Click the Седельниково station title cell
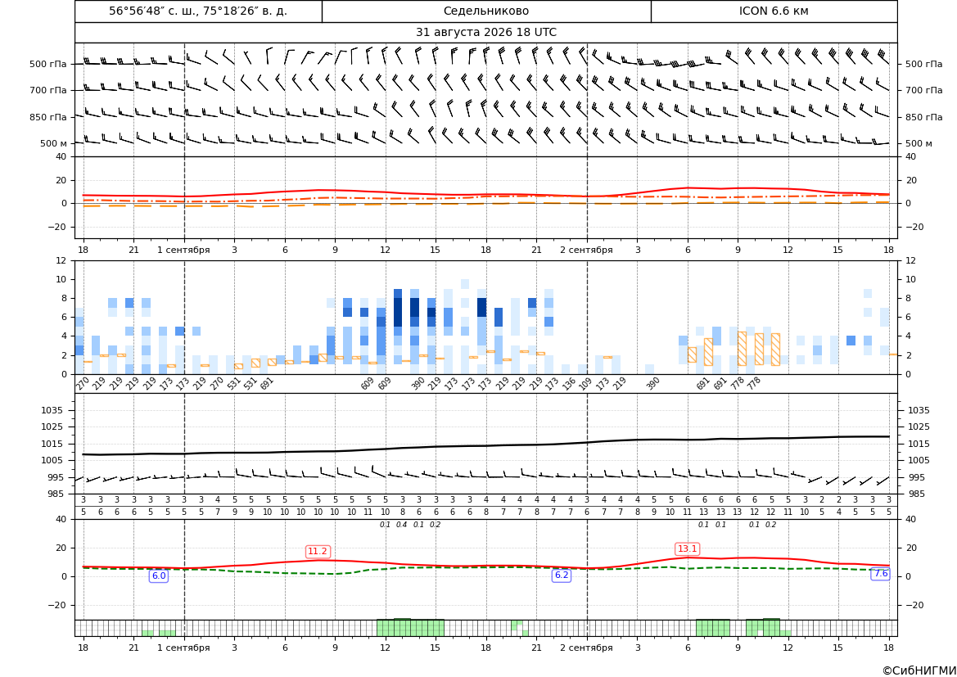Viewport: 957px width, 677px height. (x=486, y=11)
